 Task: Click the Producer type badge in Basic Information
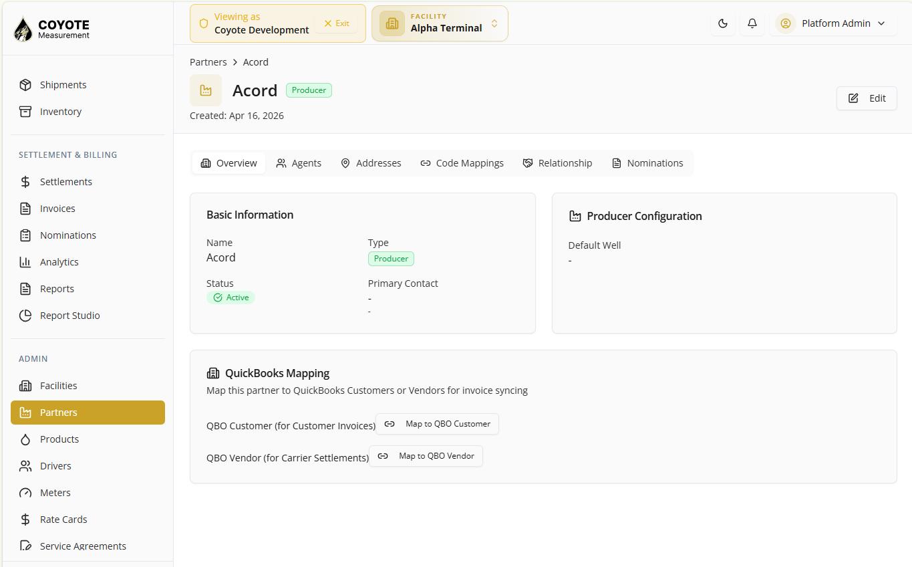(391, 259)
